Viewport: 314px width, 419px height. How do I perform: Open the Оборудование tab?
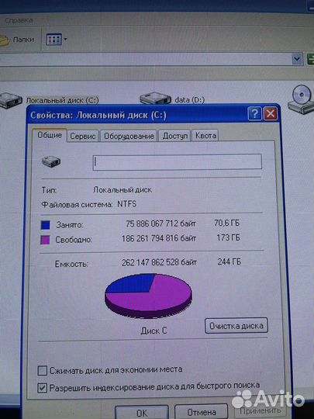click(129, 137)
